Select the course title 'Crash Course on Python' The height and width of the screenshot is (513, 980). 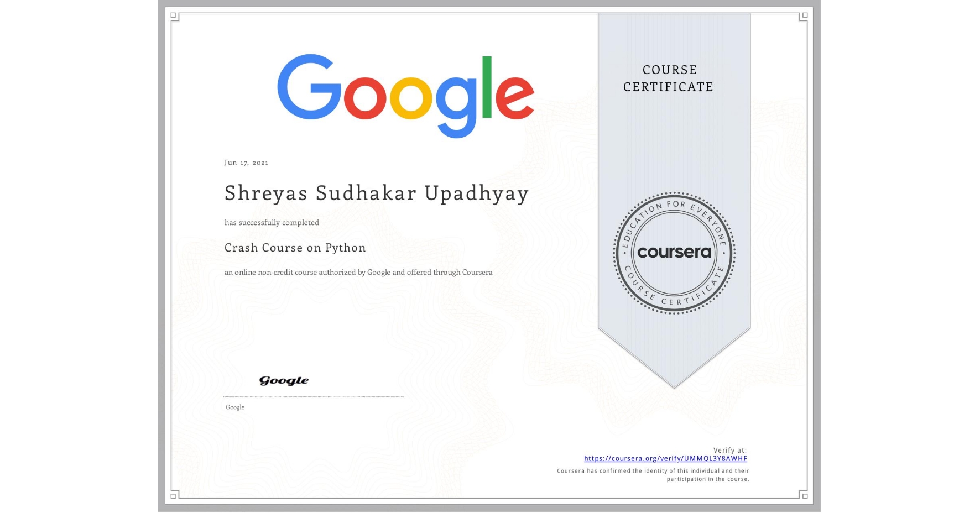tap(295, 248)
